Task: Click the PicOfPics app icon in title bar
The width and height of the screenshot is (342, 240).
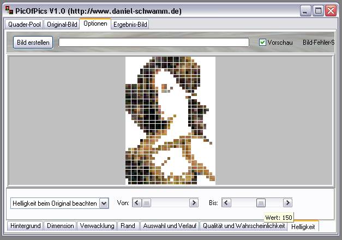Action: 9,10
